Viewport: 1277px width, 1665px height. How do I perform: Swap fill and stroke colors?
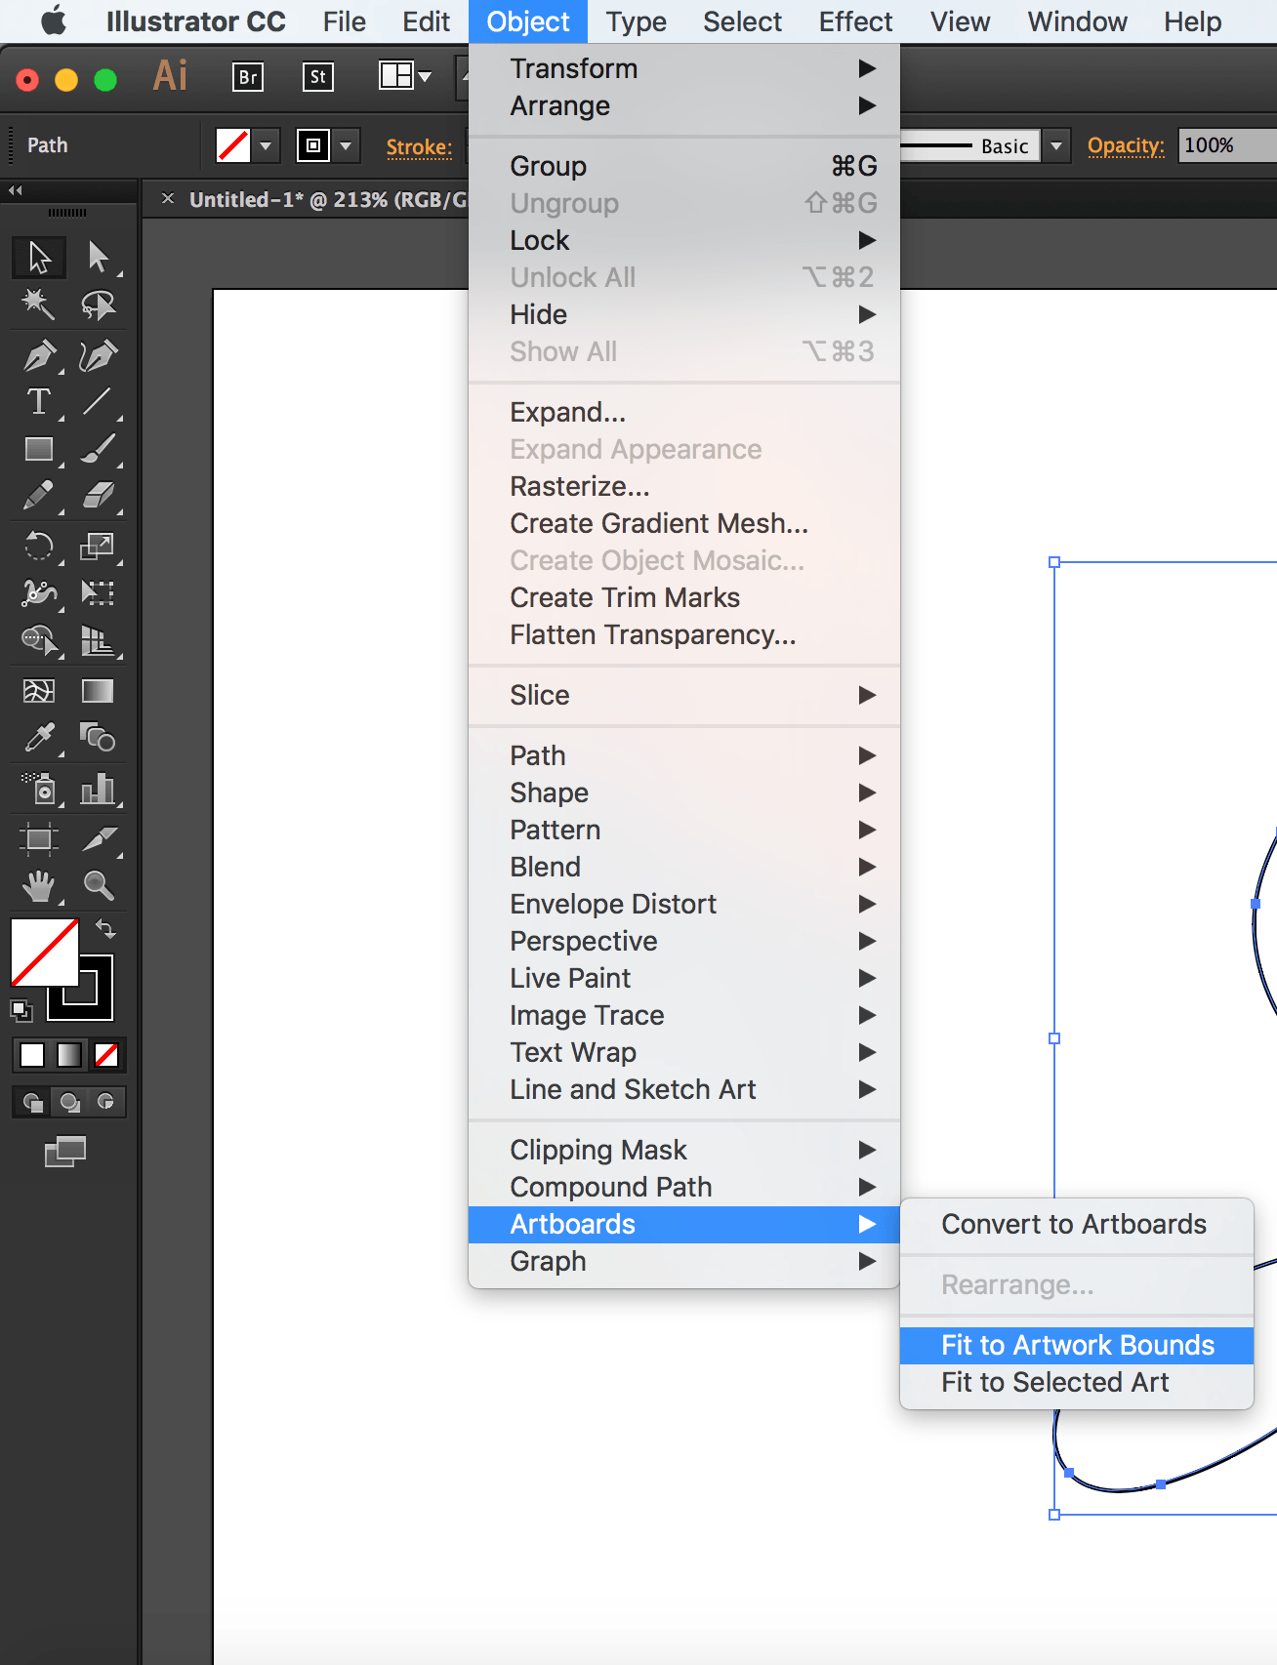(105, 928)
